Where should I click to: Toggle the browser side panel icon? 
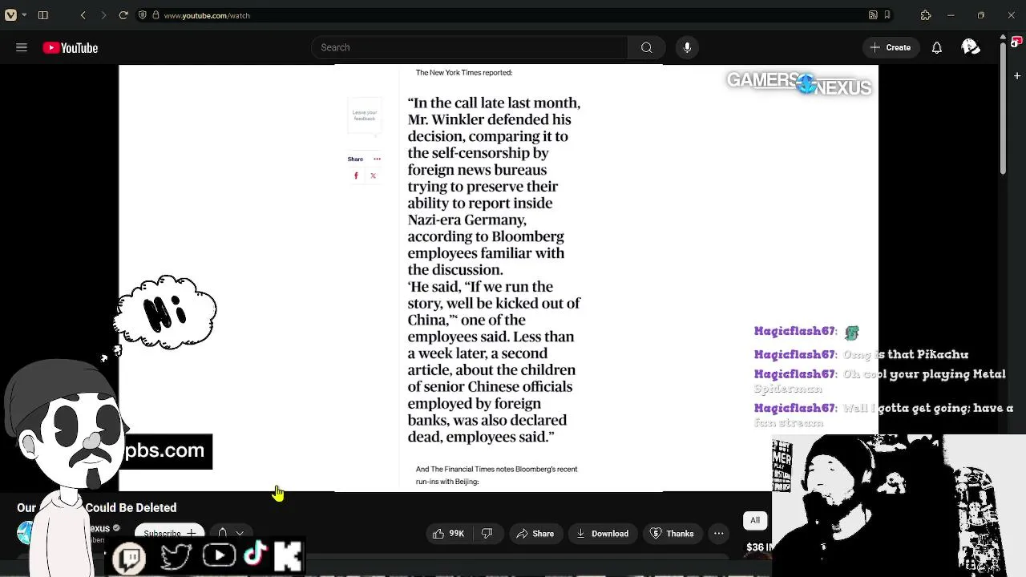click(x=43, y=15)
